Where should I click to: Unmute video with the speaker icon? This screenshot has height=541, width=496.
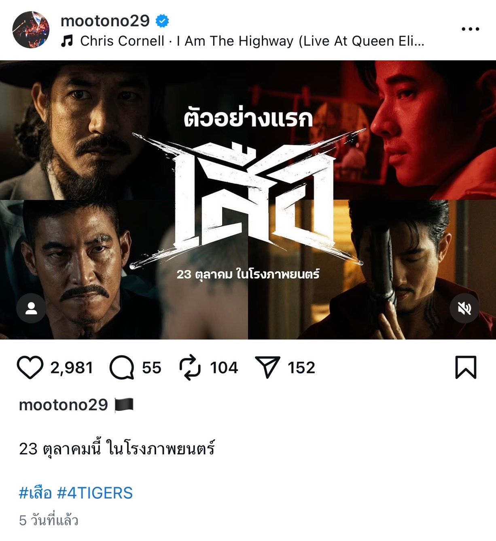click(464, 309)
